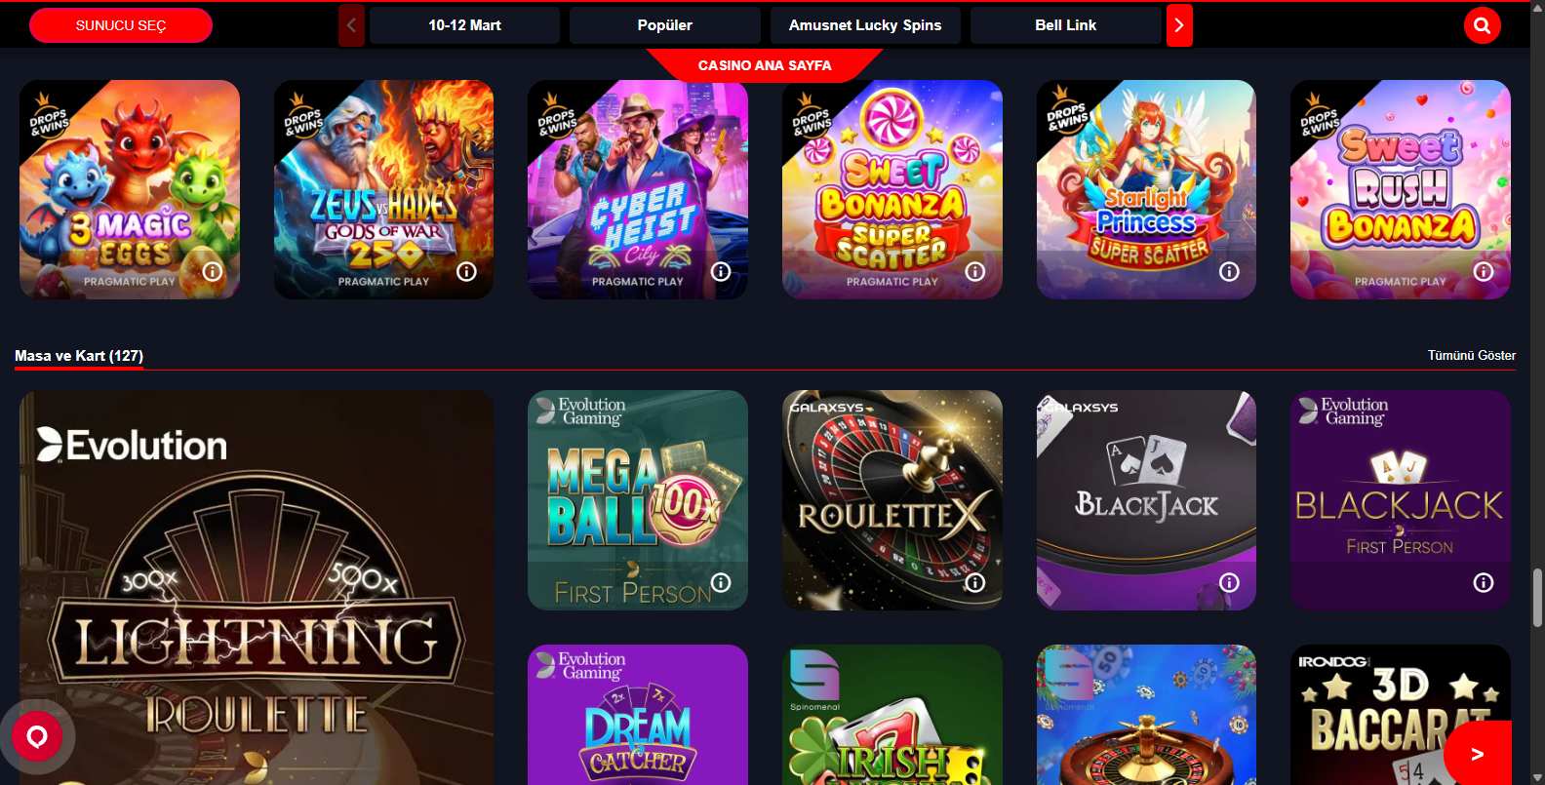
Task: Show info for Zeus vs Hades game
Action: (466, 271)
